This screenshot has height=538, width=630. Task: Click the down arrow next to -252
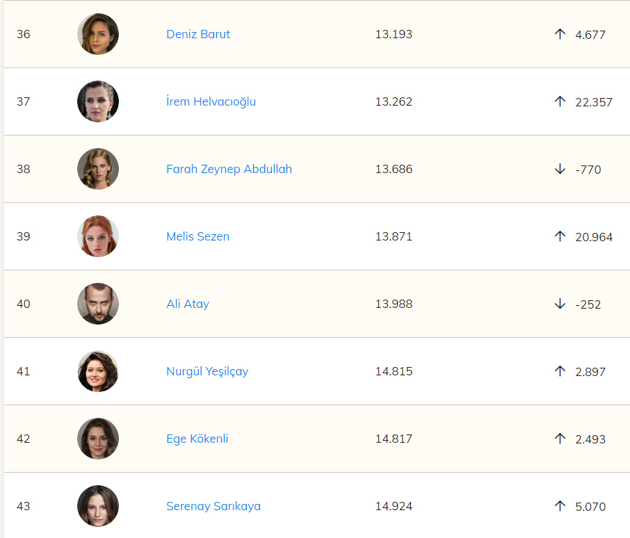pyautogui.click(x=560, y=304)
